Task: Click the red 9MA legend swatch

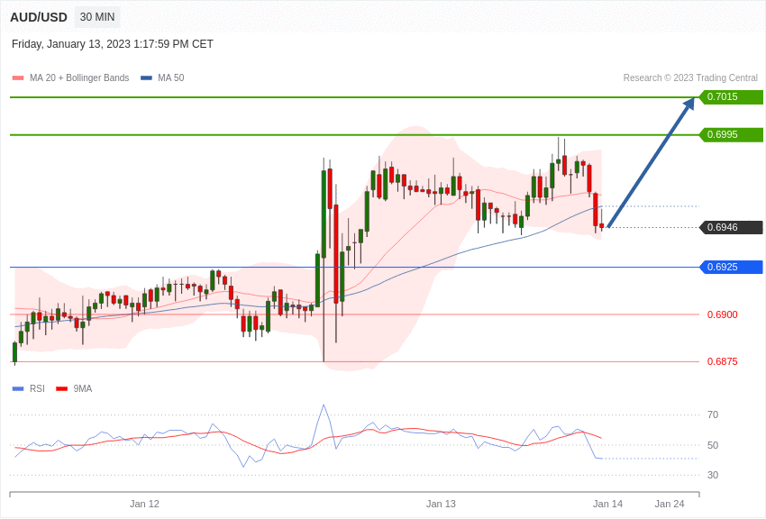Action: click(x=61, y=388)
